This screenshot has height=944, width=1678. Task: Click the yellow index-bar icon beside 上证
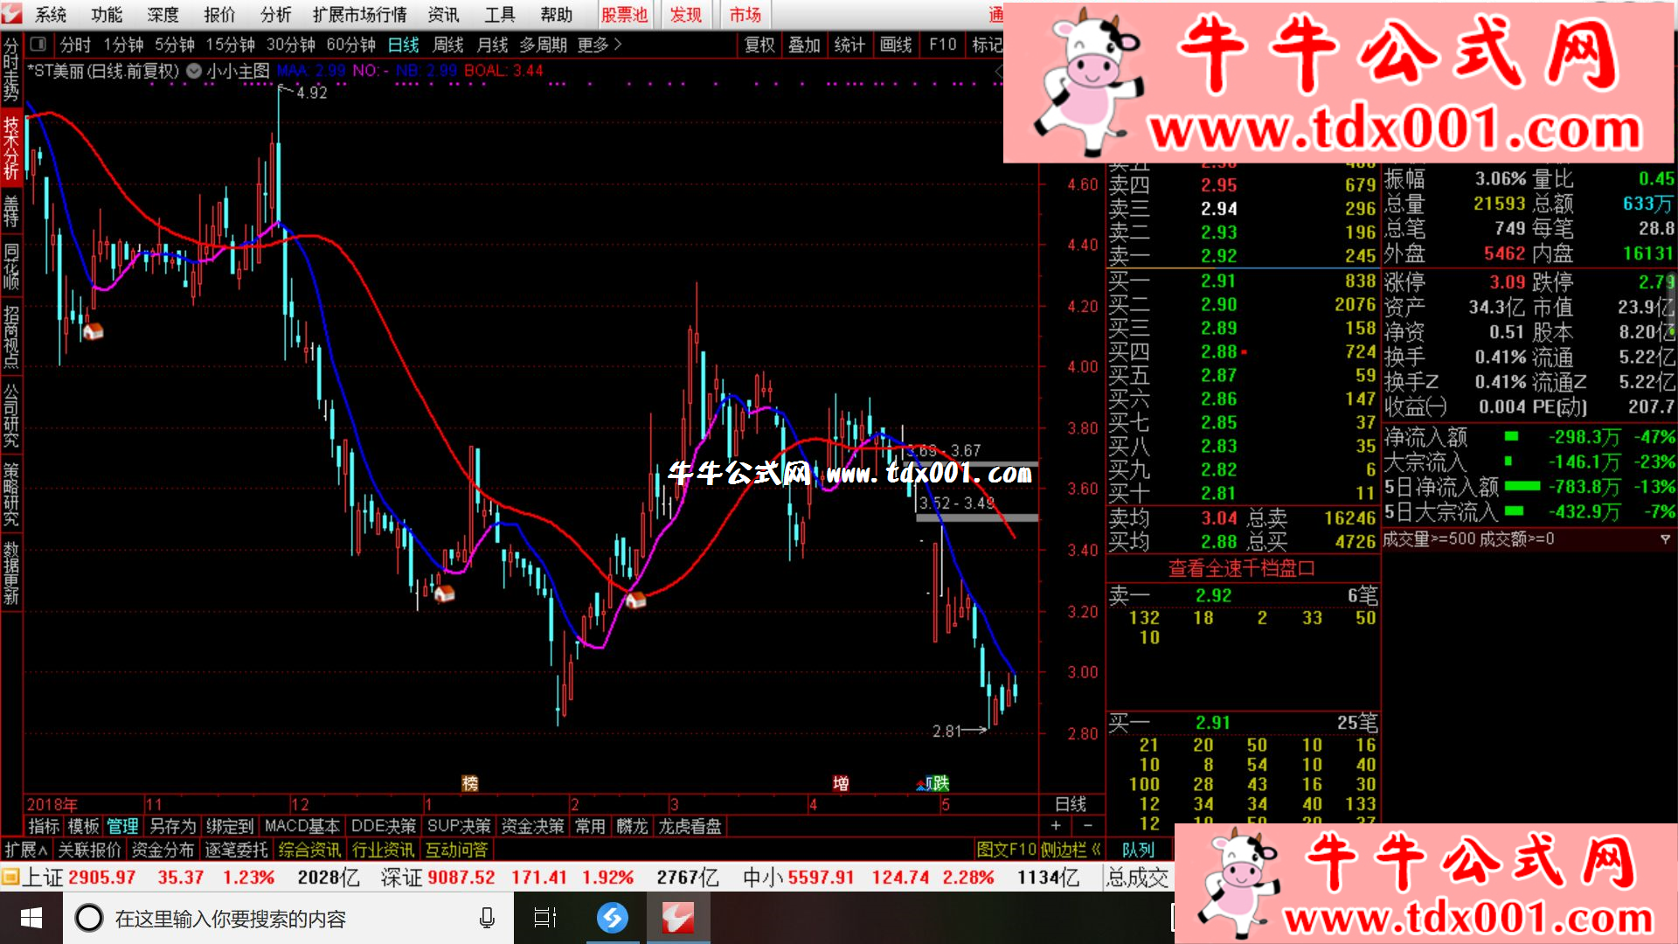(10, 877)
